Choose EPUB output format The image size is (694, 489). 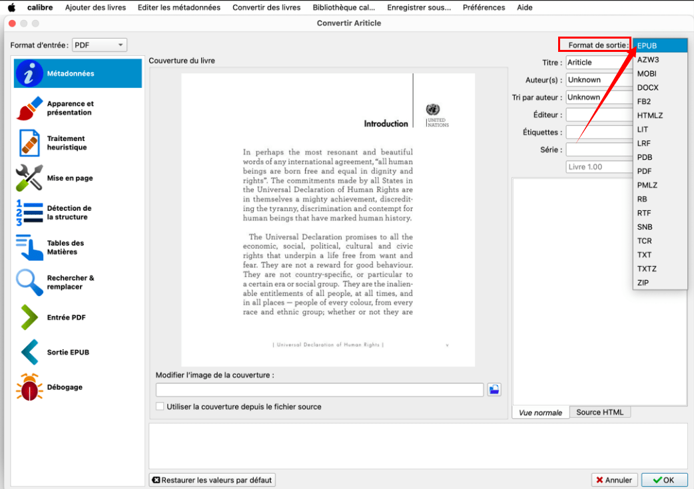(x=660, y=45)
